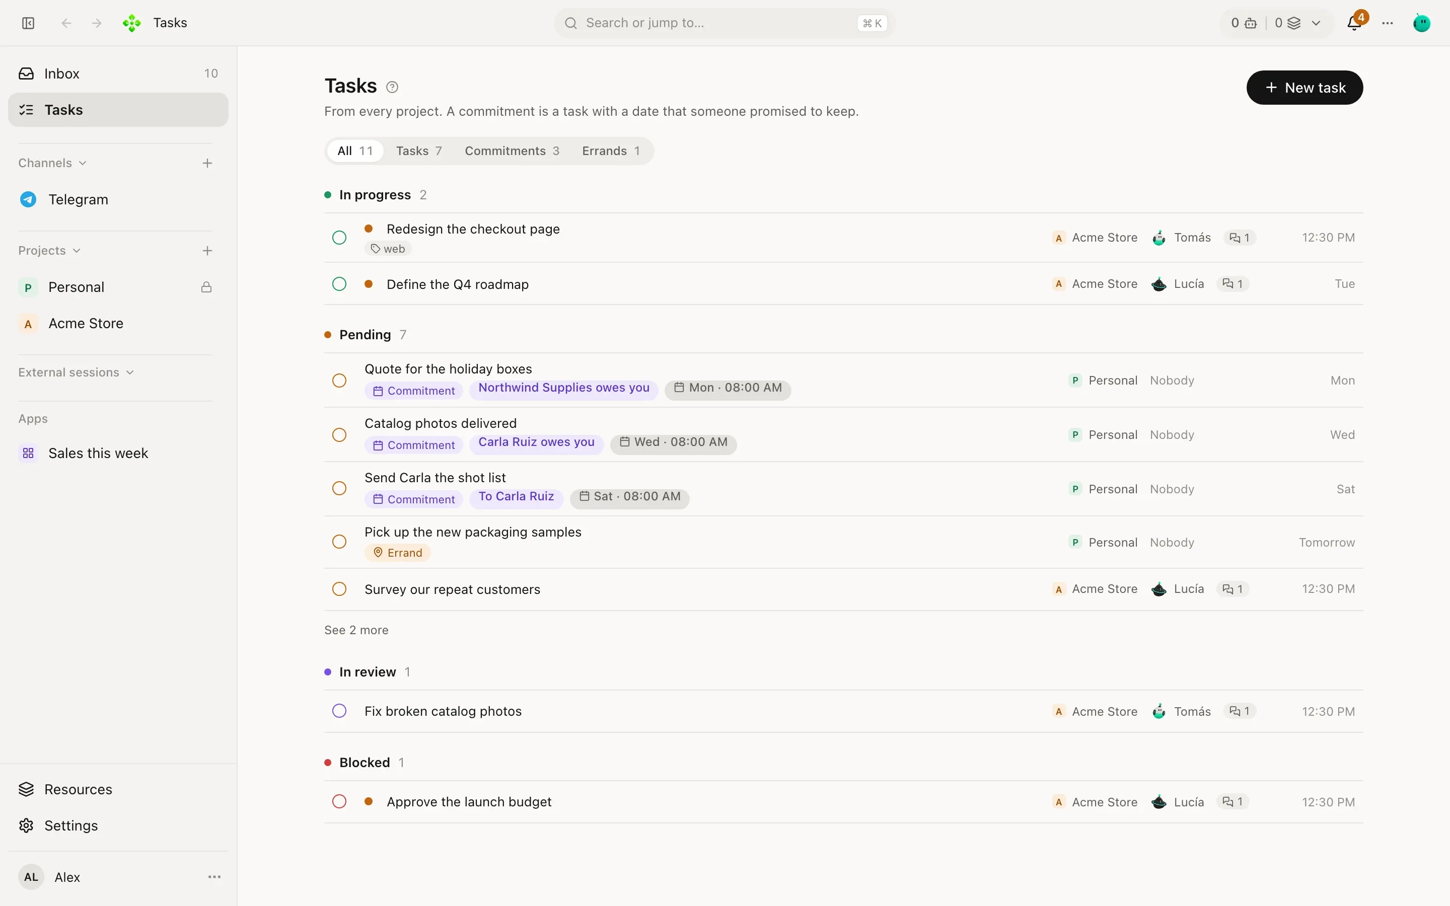Check off Catalog photos delivered
Screen dimensions: 1450x906
339,435
